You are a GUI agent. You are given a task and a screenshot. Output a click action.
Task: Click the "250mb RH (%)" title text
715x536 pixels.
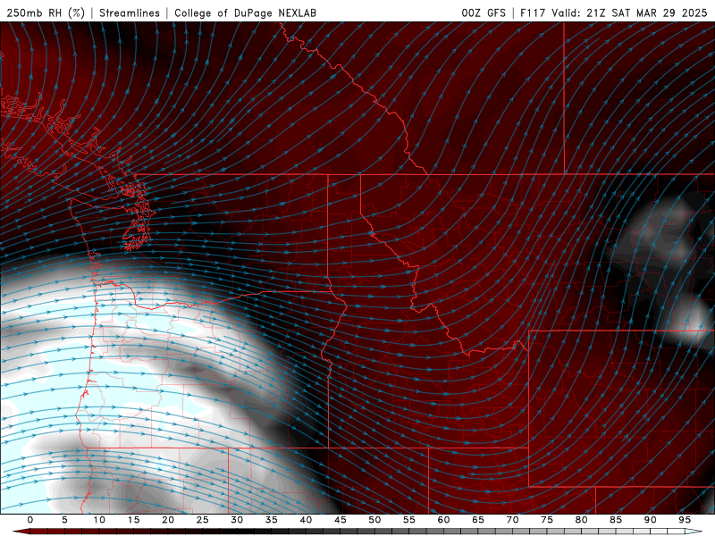[x=46, y=13]
